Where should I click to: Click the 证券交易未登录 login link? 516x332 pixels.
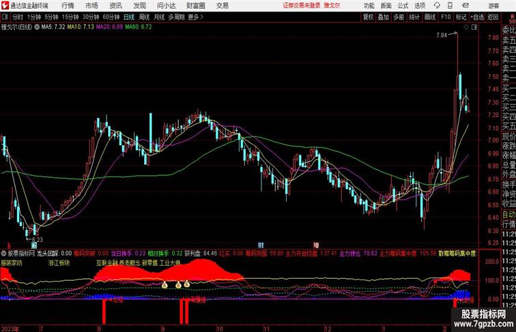pos(302,5)
